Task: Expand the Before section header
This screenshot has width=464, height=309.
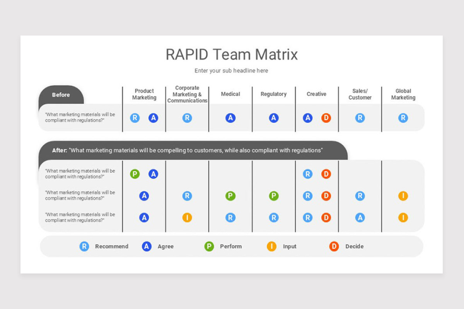Action: click(x=61, y=94)
